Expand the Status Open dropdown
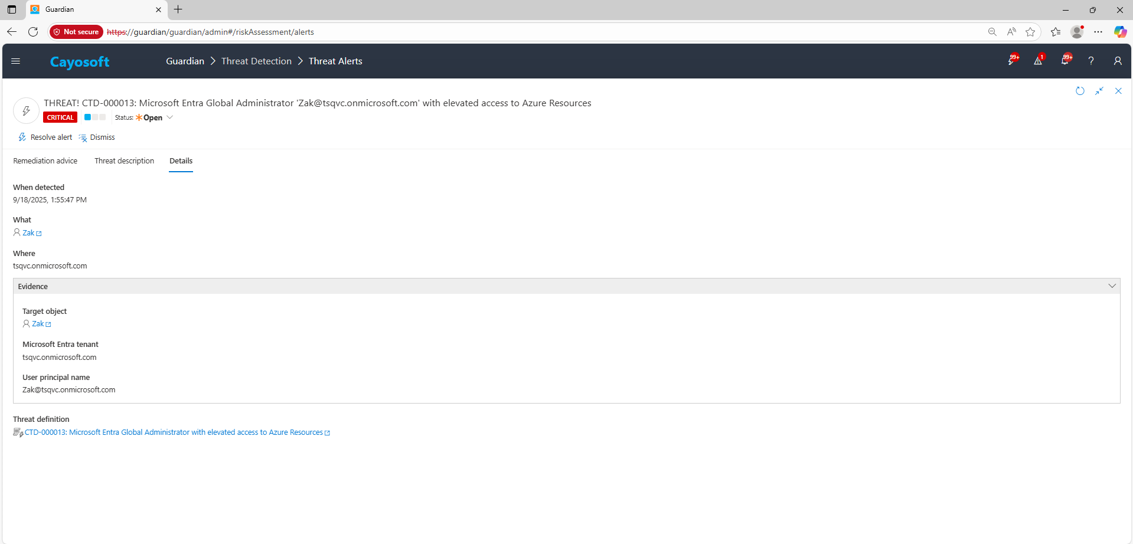Viewport: 1133px width, 544px height. [170, 117]
